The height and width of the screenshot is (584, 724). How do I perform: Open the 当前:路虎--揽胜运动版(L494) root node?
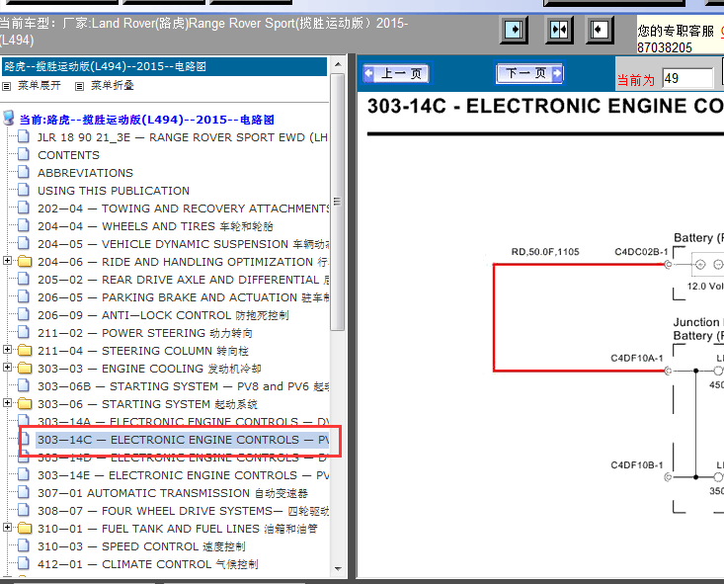147,120
